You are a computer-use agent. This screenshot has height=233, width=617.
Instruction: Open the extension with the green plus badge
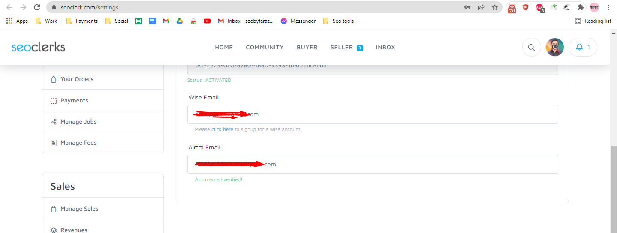[x=553, y=7]
